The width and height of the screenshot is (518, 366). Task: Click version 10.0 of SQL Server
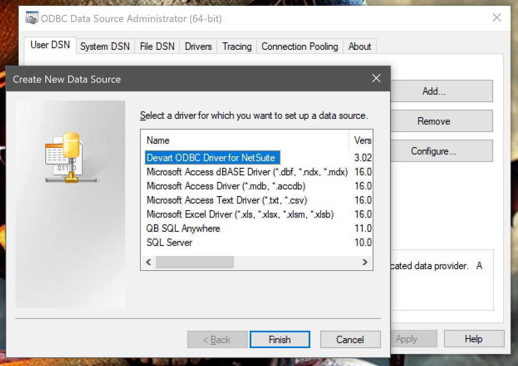click(x=363, y=243)
